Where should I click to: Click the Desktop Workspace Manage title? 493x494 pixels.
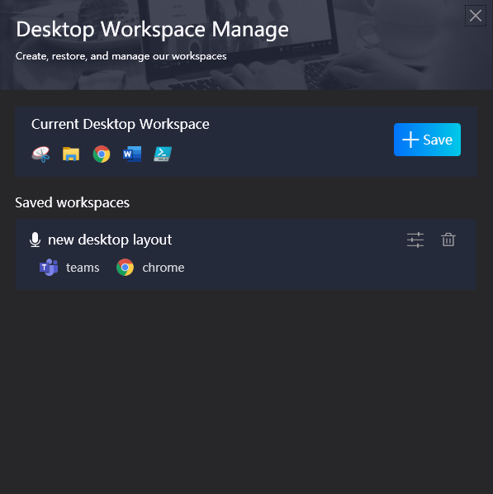point(152,30)
